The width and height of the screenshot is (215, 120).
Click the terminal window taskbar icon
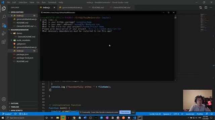(140, 118)
